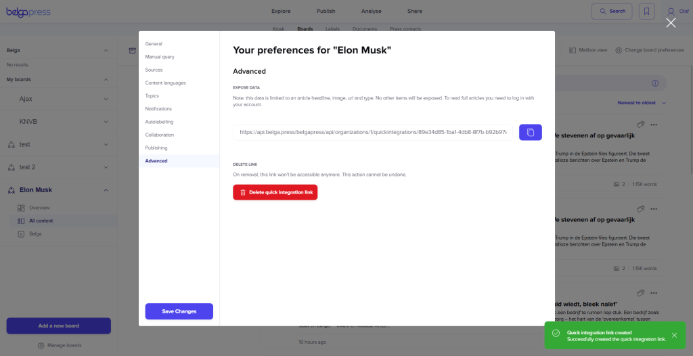Click the Save Changes button
The image size is (693, 356).
tap(179, 311)
